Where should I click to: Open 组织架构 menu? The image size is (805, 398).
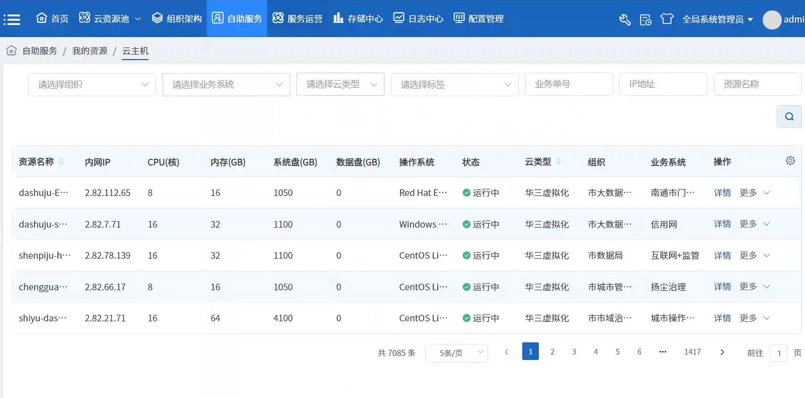177,19
